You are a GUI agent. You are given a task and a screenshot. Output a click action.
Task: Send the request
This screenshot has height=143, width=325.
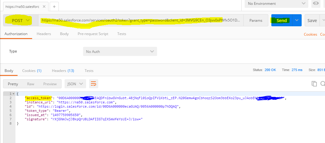coord(282,20)
